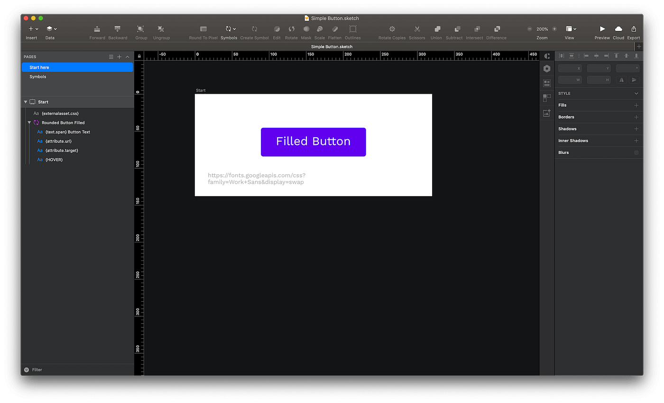Click the Union boolean operation icon
Screen dimensions: 664x403
[x=436, y=29]
